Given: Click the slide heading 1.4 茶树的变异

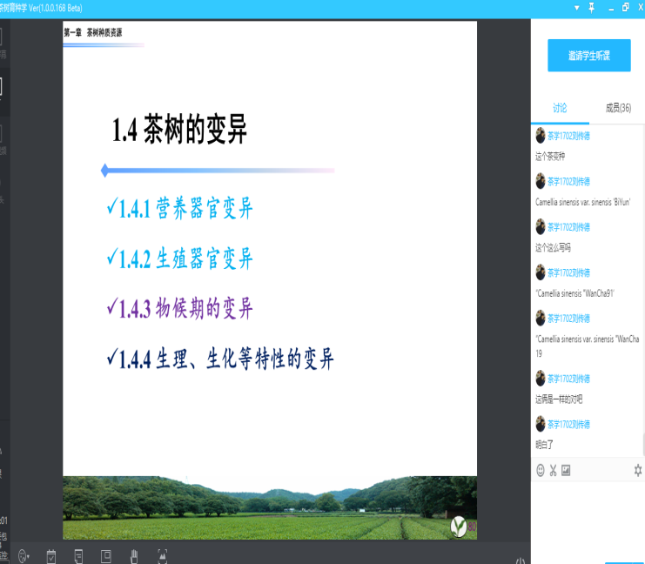Looking at the screenshot, I should 180,131.
